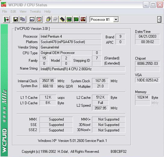This screenshot has height=157, width=164.
Task: Click the Vendor String field GenuineIntel
Action: point(70,47)
